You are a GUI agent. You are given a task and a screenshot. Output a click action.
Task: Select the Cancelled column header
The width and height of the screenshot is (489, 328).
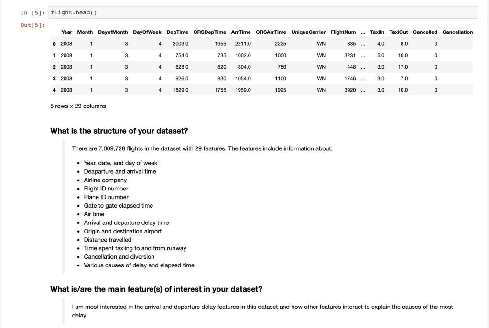point(425,32)
